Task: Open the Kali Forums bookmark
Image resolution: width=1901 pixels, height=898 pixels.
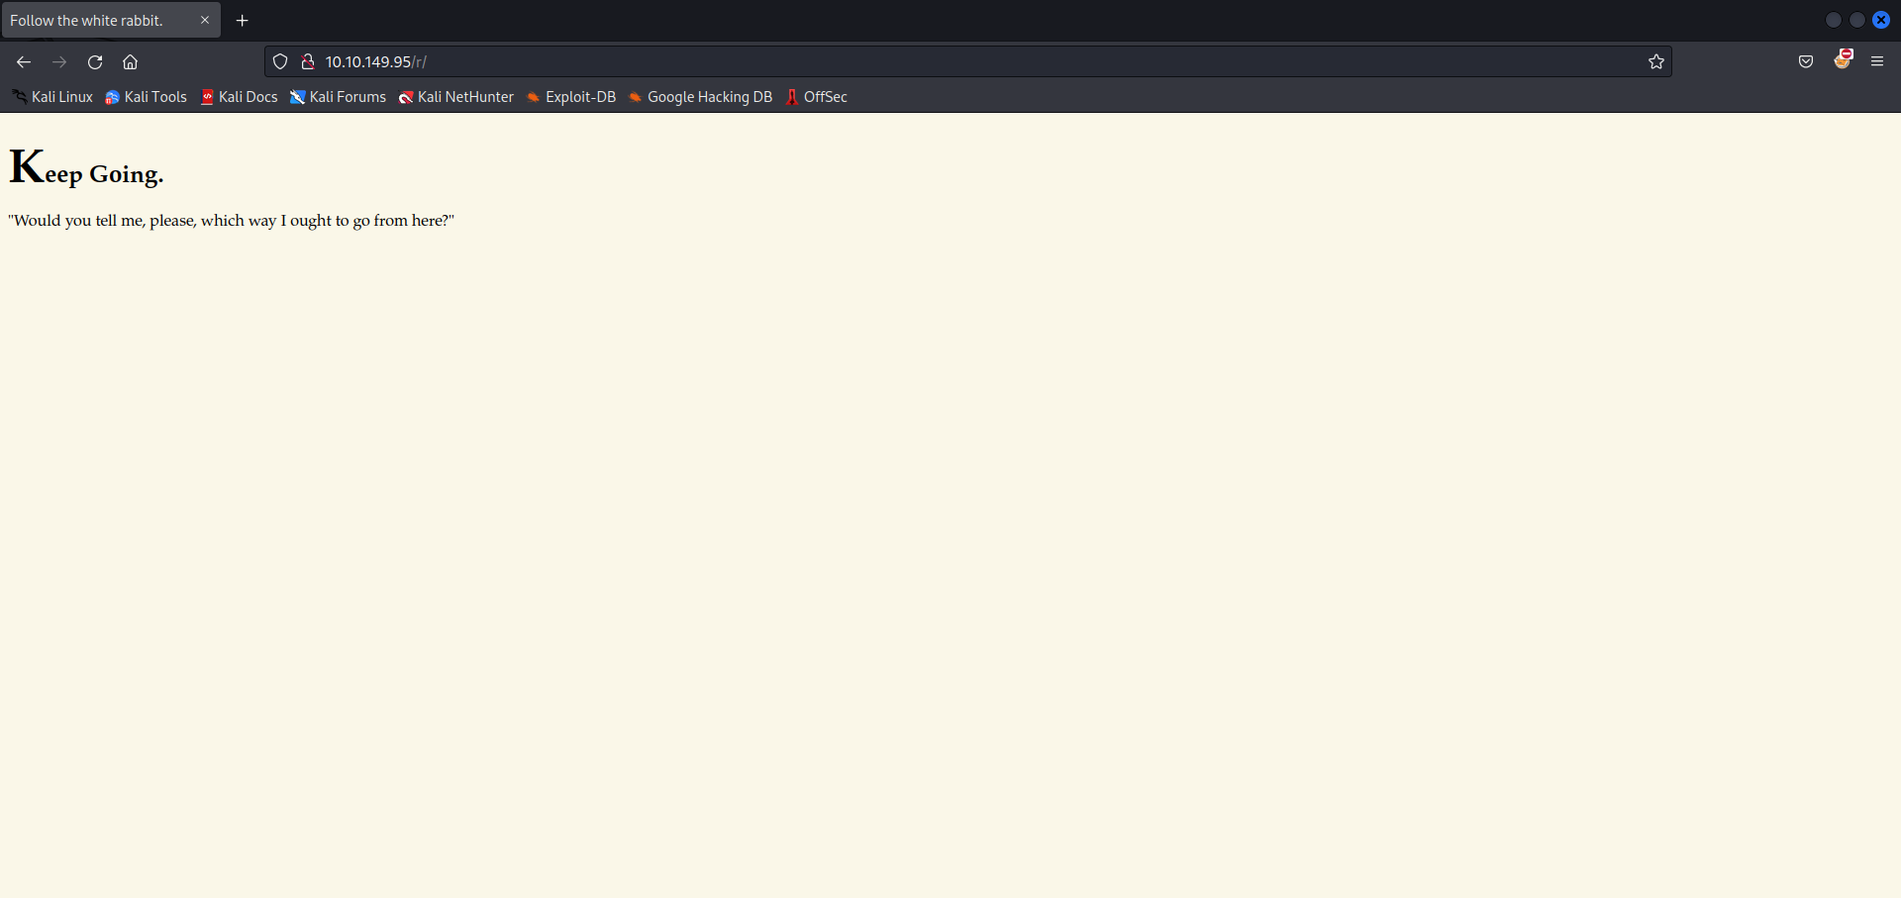Action: coord(338,97)
